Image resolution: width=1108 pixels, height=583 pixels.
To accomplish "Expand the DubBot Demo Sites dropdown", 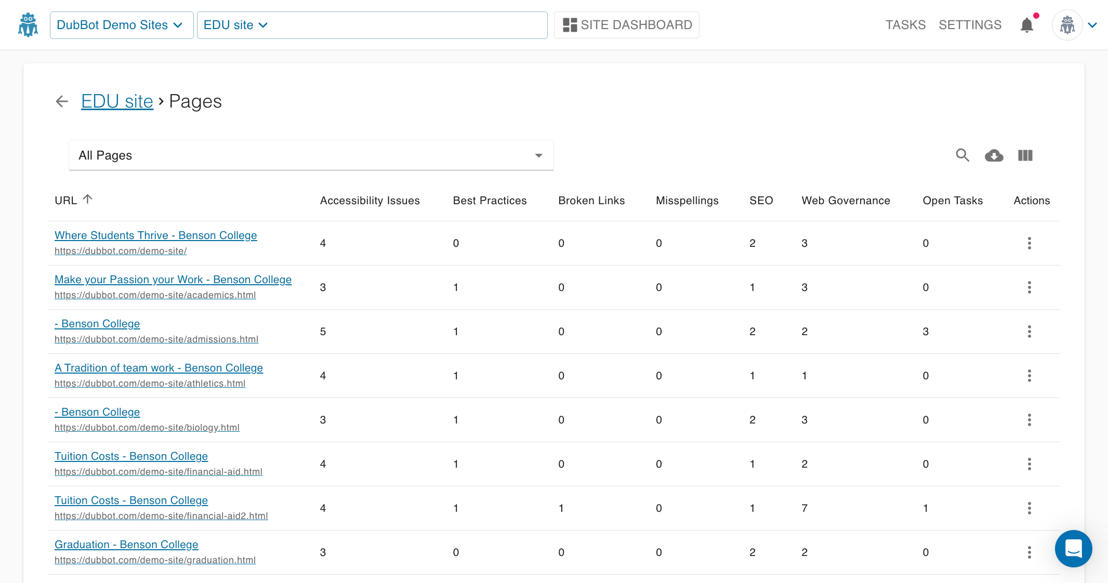I will [x=121, y=25].
